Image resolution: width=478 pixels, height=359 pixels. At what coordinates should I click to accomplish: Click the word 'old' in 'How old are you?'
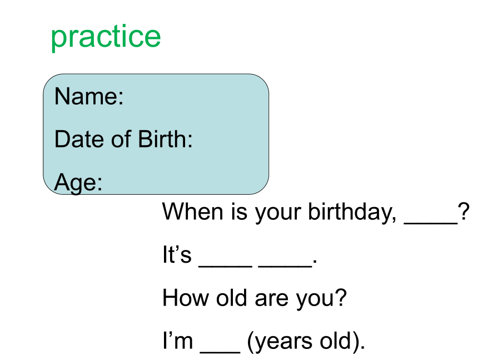[231, 298]
